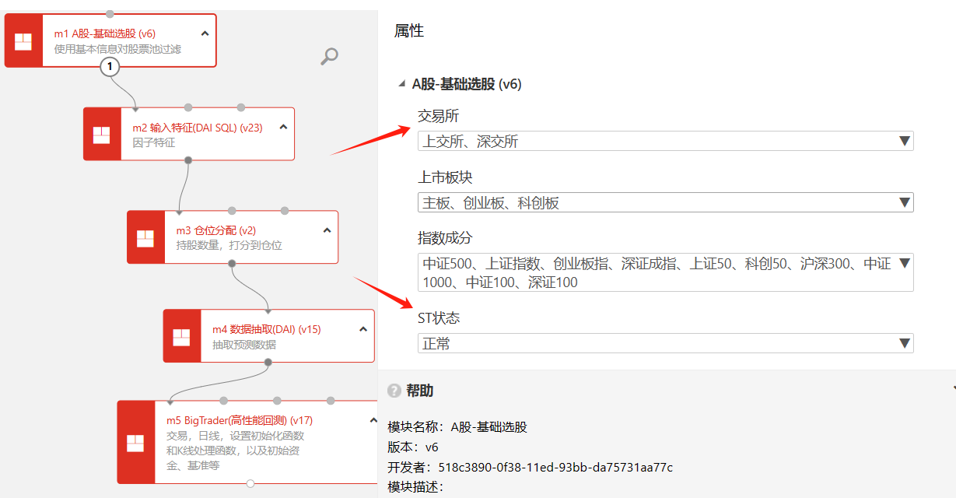Click the m4 数据抽取 module icon

(181, 337)
